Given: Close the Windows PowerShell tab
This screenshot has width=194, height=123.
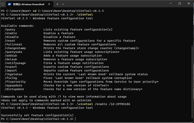Looking at the screenshot, I should pos(49,4).
